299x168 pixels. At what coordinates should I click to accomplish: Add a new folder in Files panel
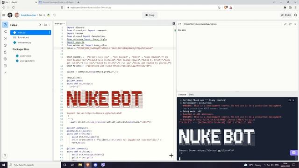pyautogui.click(x=45, y=25)
